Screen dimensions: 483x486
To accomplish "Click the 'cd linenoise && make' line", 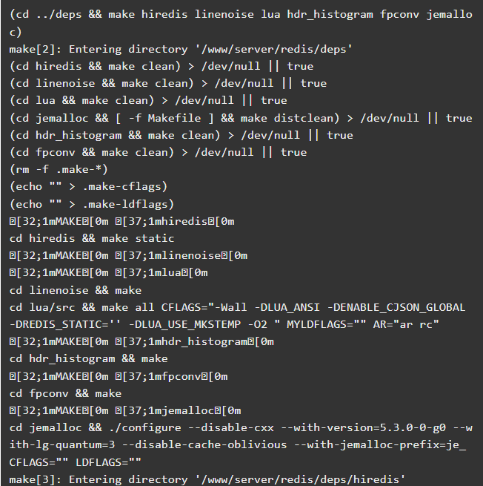I will (x=76, y=290).
